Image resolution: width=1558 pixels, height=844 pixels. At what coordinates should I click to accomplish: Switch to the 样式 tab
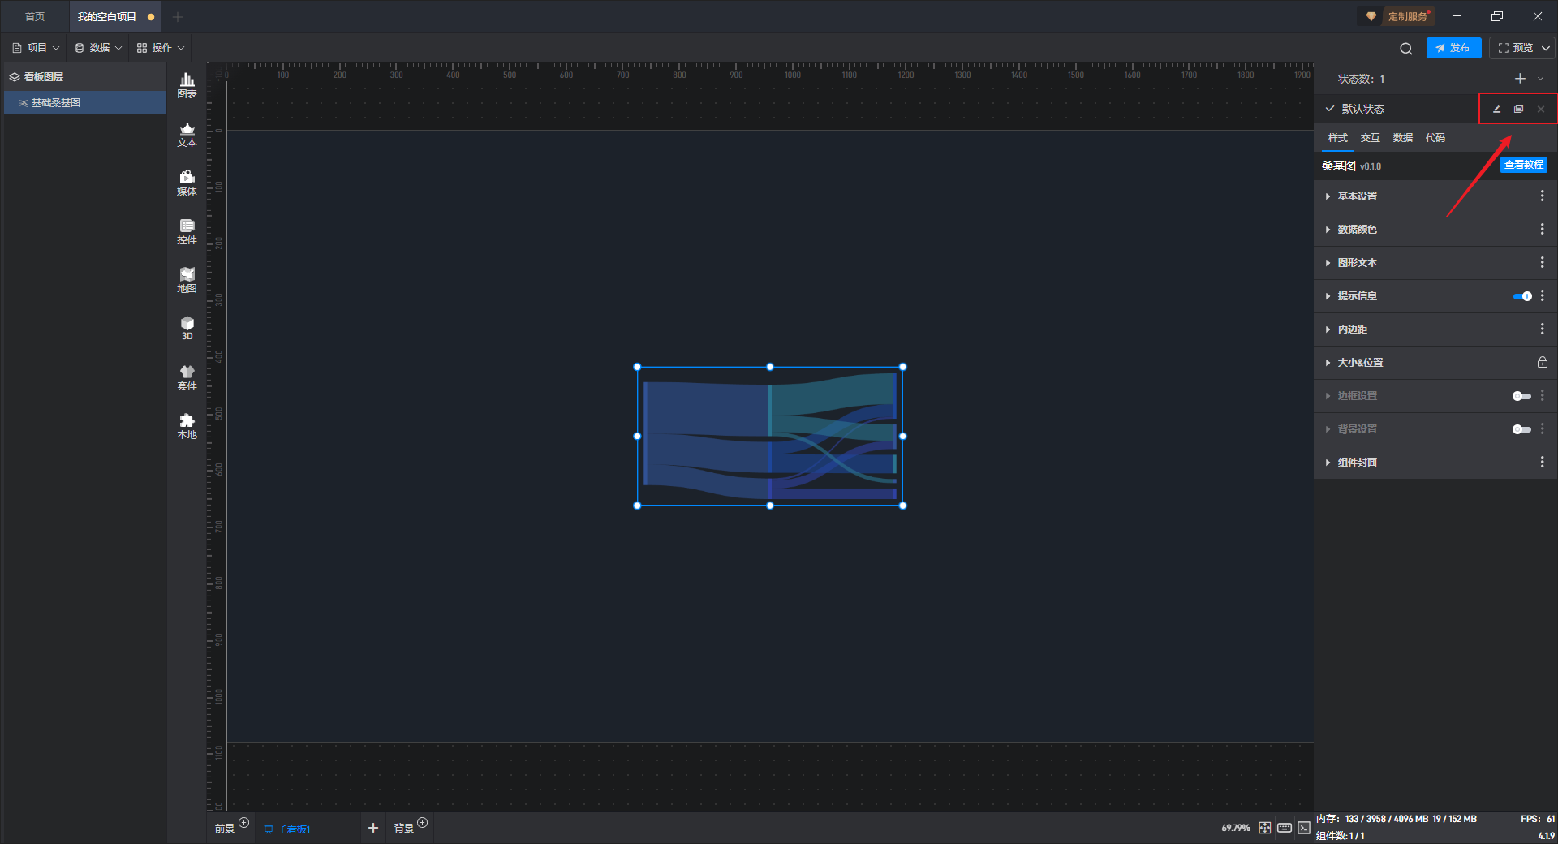coord(1338,138)
